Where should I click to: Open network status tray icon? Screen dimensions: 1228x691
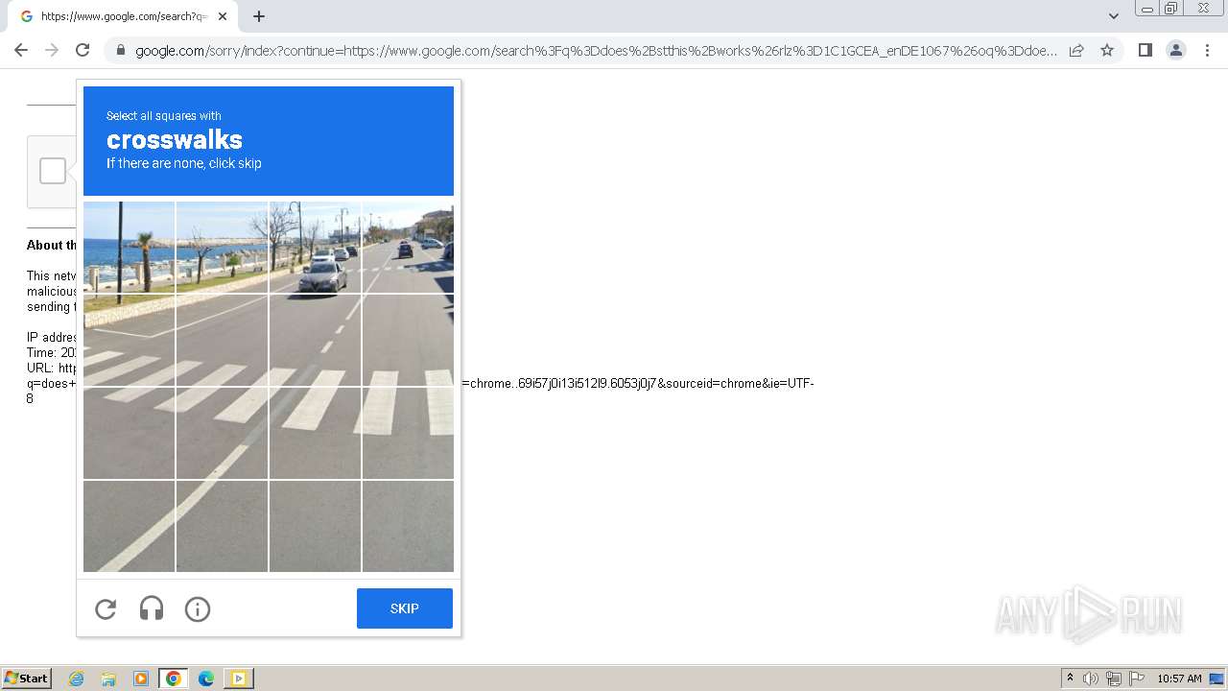[1114, 679]
